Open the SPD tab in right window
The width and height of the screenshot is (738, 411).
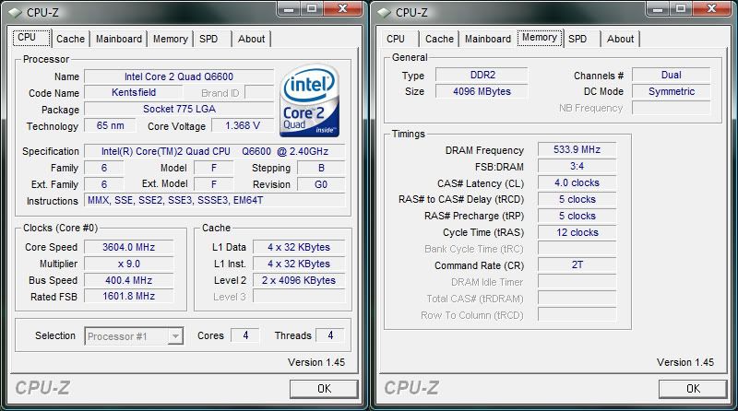pyautogui.click(x=577, y=39)
